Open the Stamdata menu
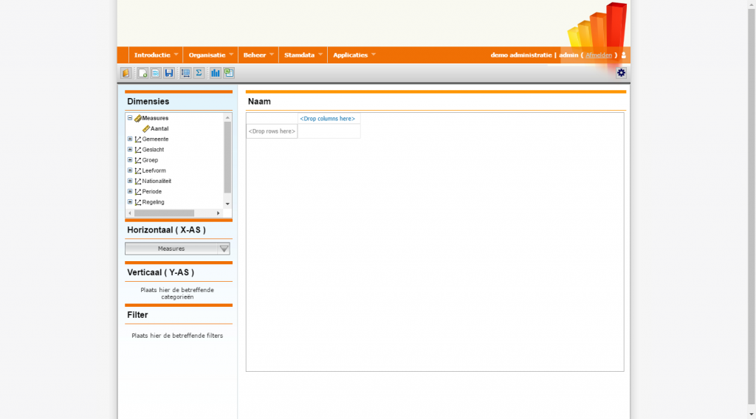This screenshot has height=419, width=756. (303, 55)
